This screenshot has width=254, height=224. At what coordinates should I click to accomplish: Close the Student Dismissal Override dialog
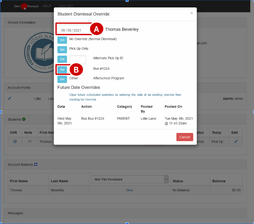[x=192, y=13]
